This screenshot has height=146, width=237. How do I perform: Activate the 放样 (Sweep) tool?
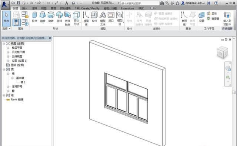pyautogui.click(x=59, y=17)
